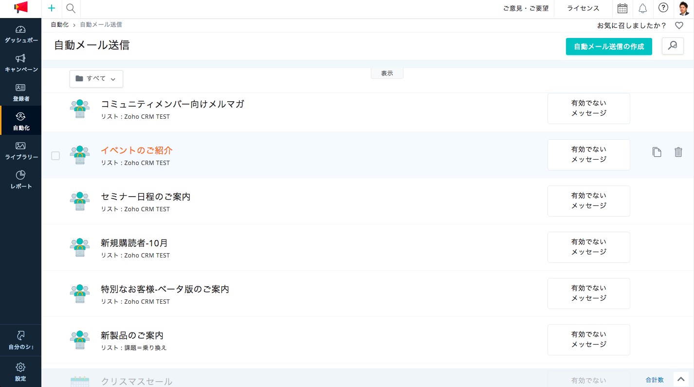Click the plus icon to create new
The width and height of the screenshot is (694, 387).
pos(52,8)
